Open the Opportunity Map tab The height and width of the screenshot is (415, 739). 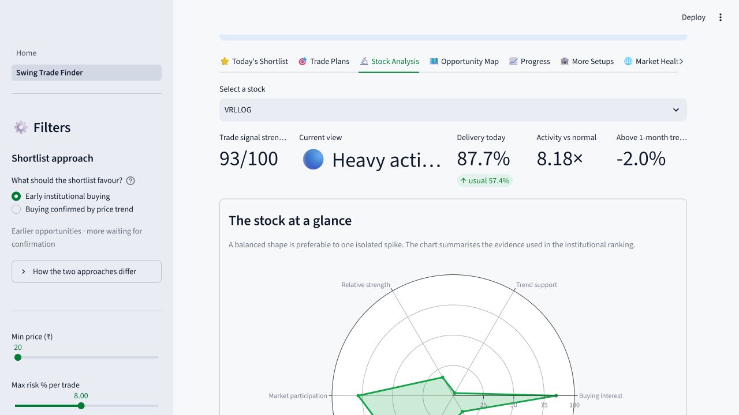pos(464,61)
